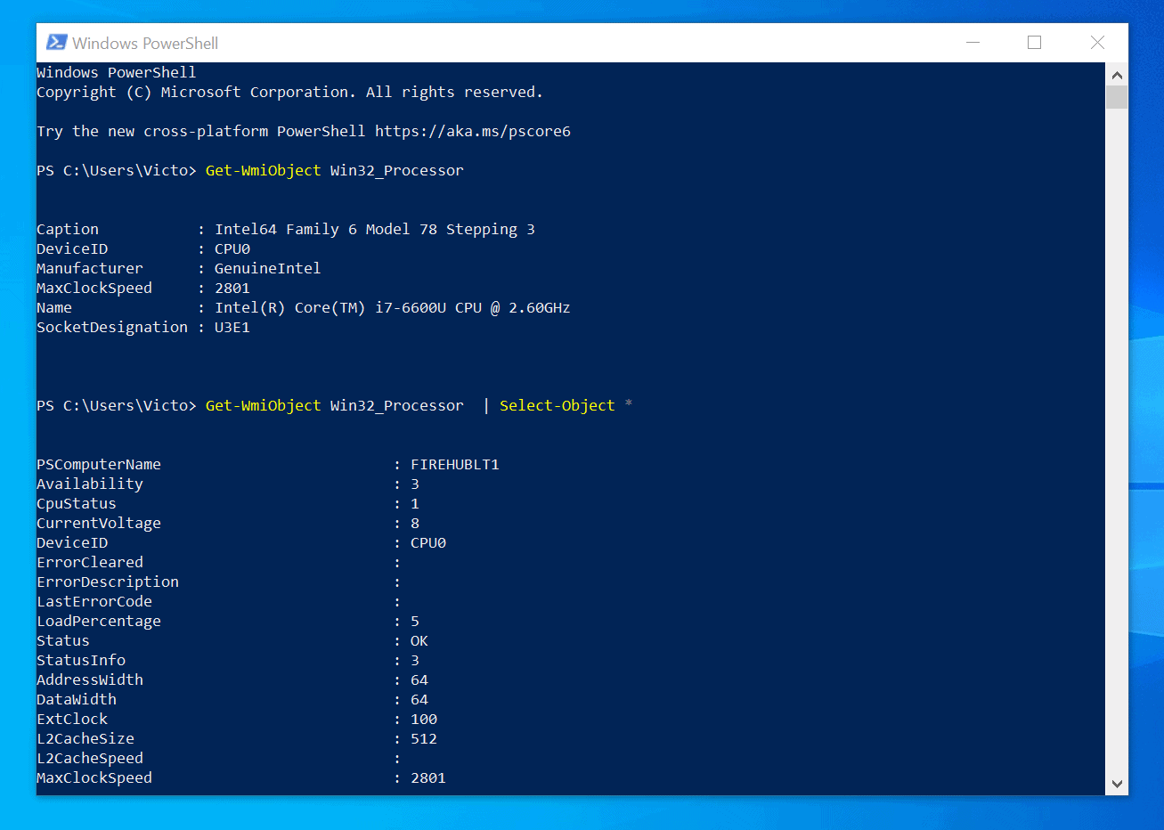
Task: Click the Manufacturer value GenuineIntel
Action: point(267,269)
